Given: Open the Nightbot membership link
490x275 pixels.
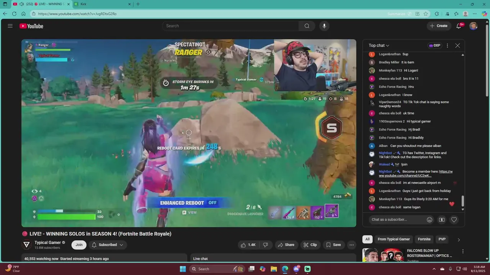Looking at the screenshot, I should [416, 173].
